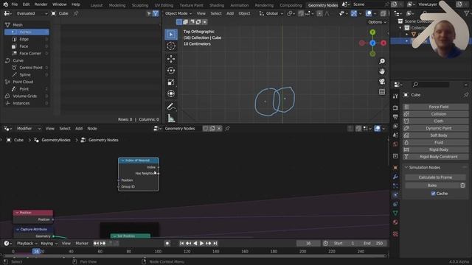Viewport: 472px width, 265px height.
Task: Click the red X axis gizmo
Action: [x=383, y=43]
